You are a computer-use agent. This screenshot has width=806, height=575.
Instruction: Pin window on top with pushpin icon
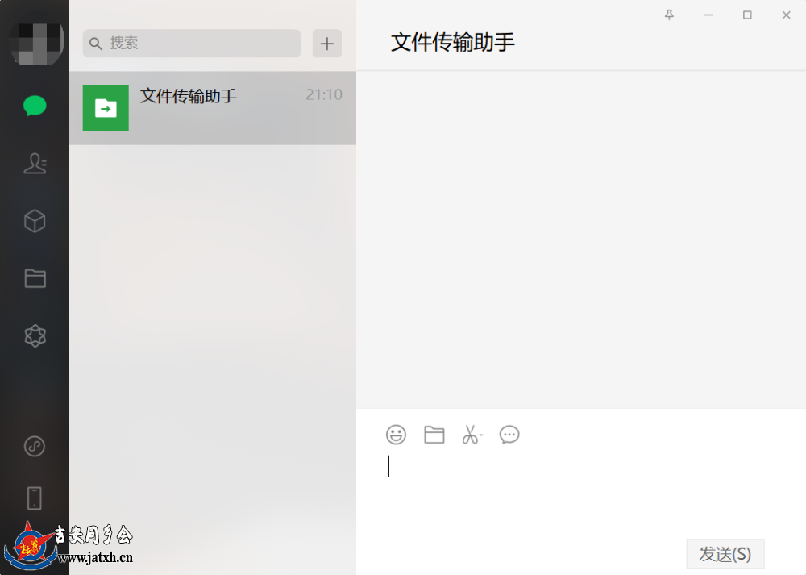tap(669, 15)
